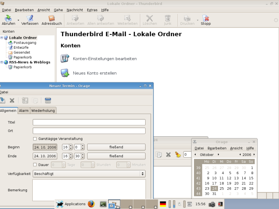Image resolution: width=279 pixels, height=209 pixels.
Task: Select the Postausgang folder
Action: (x=25, y=43)
